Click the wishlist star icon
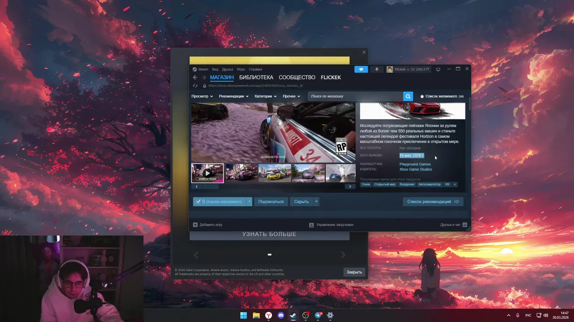The height and width of the screenshot is (322, 574). (x=422, y=96)
